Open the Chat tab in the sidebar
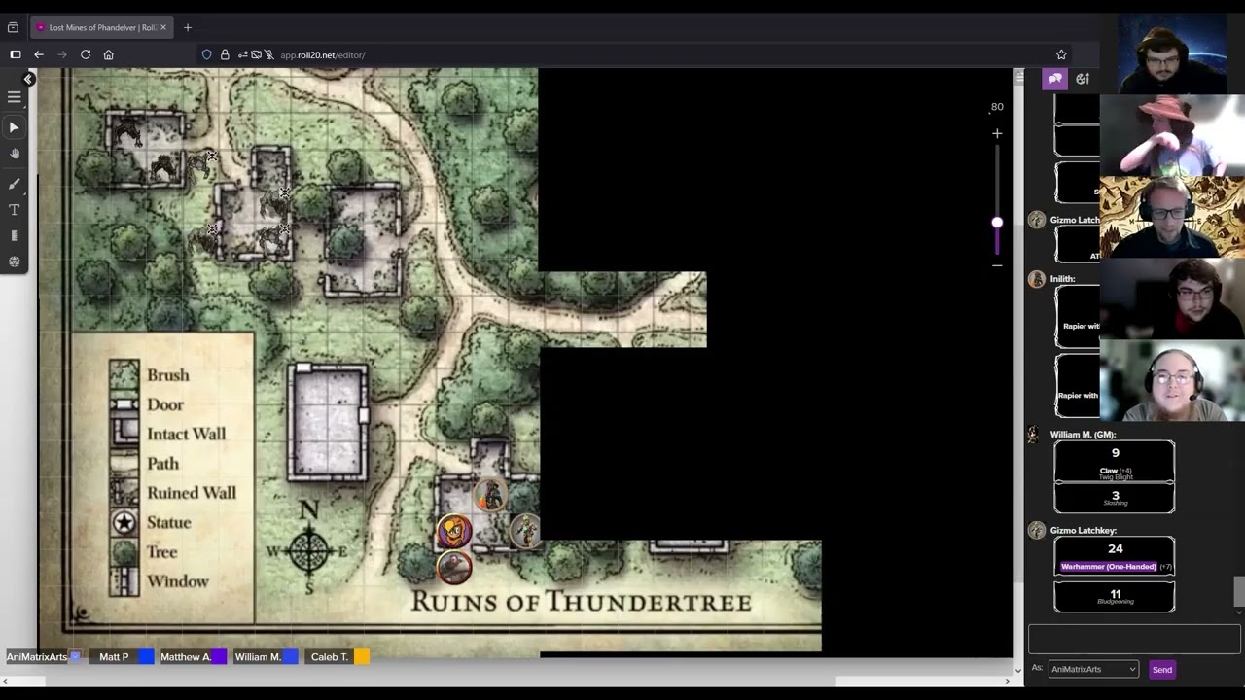This screenshot has width=1245, height=700. tap(1055, 79)
